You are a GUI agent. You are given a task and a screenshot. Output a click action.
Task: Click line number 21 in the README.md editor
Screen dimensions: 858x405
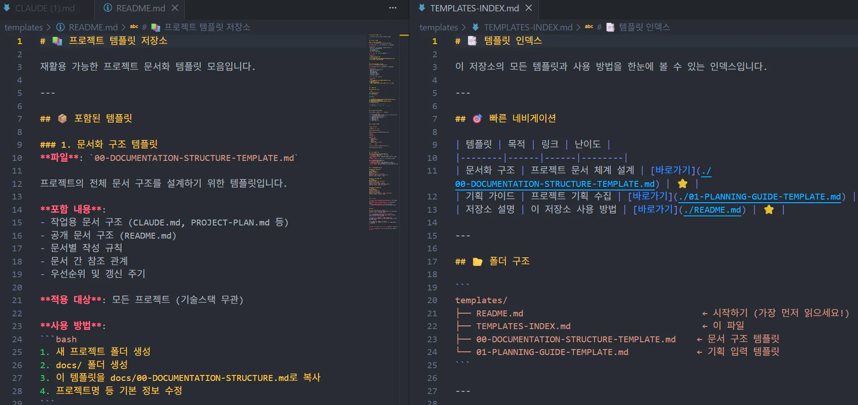tap(17, 300)
